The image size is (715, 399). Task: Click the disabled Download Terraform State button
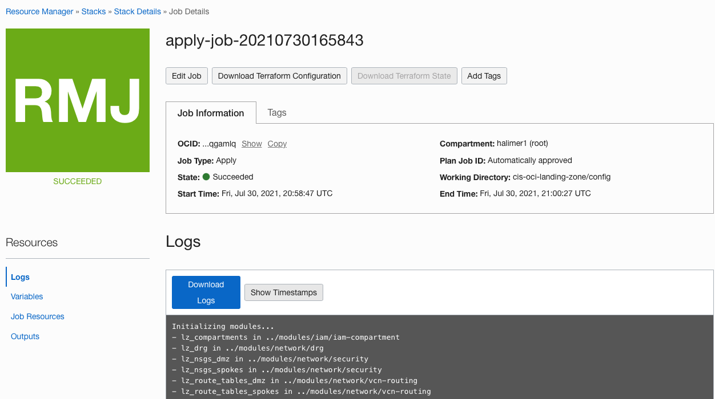(x=404, y=75)
